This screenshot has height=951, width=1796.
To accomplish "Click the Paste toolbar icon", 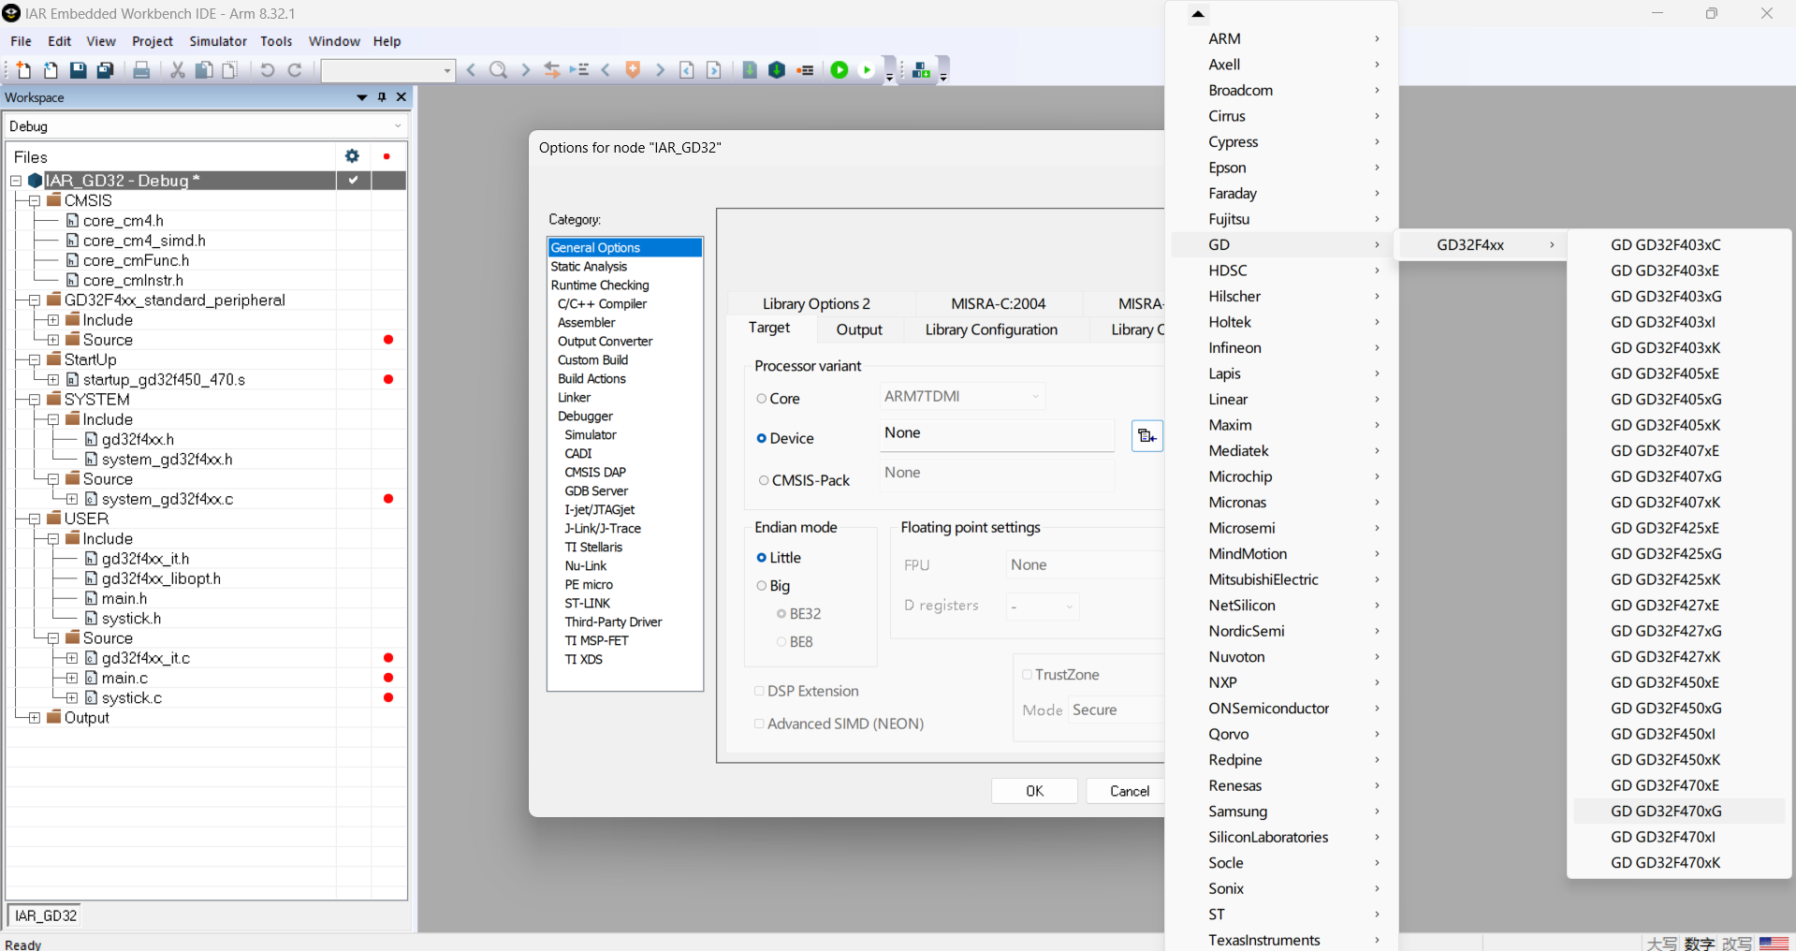I will pyautogui.click(x=229, y=70).
